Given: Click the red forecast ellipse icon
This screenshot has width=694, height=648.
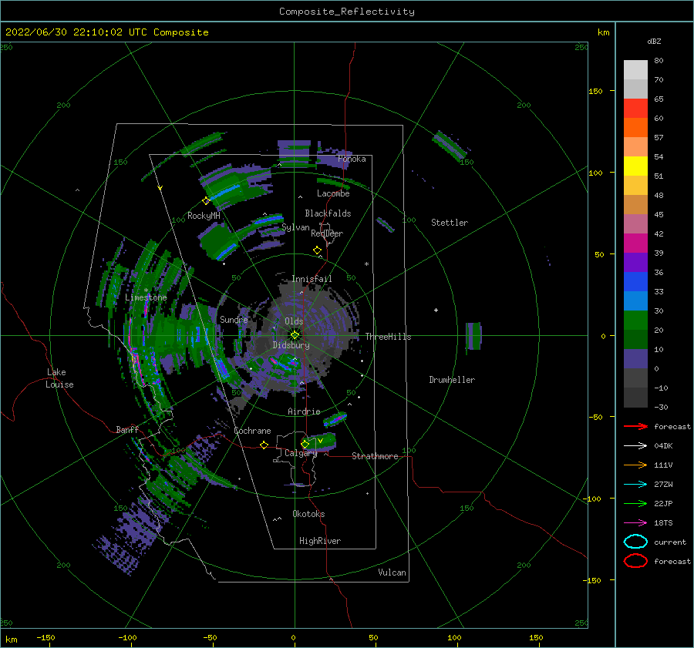Looking at the screenshot, I should pos(635,561).
